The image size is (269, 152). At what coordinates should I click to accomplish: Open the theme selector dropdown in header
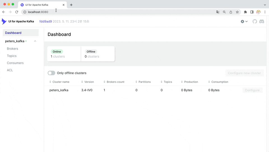pos(244,22)
